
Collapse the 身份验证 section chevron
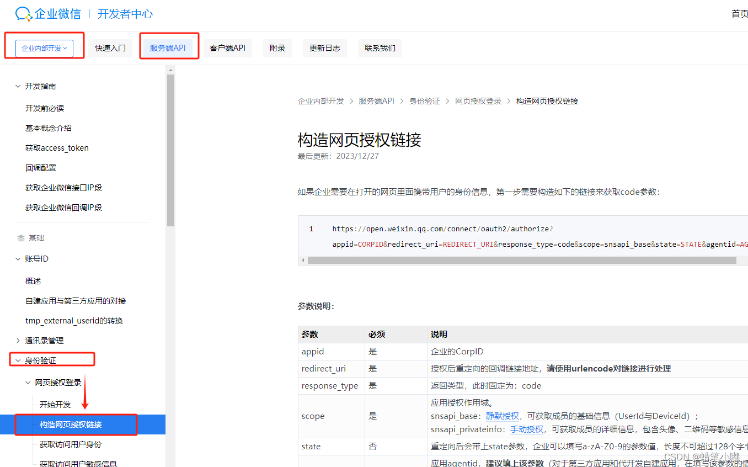[18, 360]
